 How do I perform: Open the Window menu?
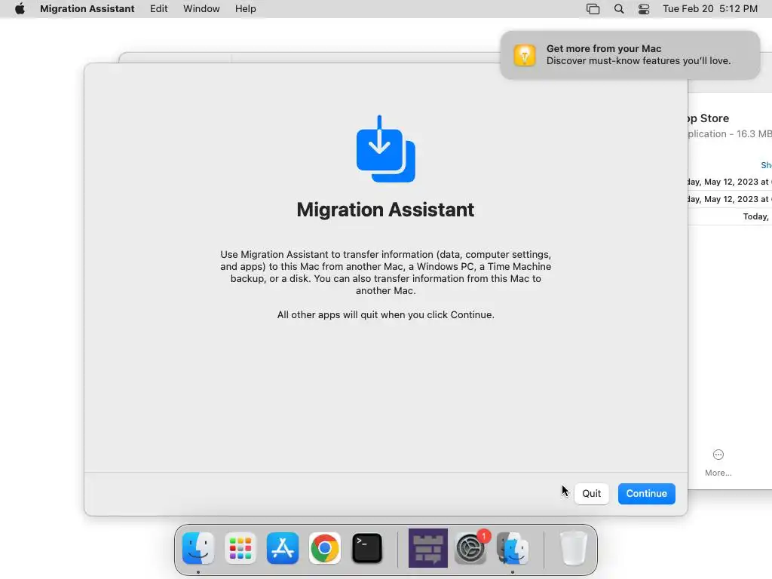(201, 9)
